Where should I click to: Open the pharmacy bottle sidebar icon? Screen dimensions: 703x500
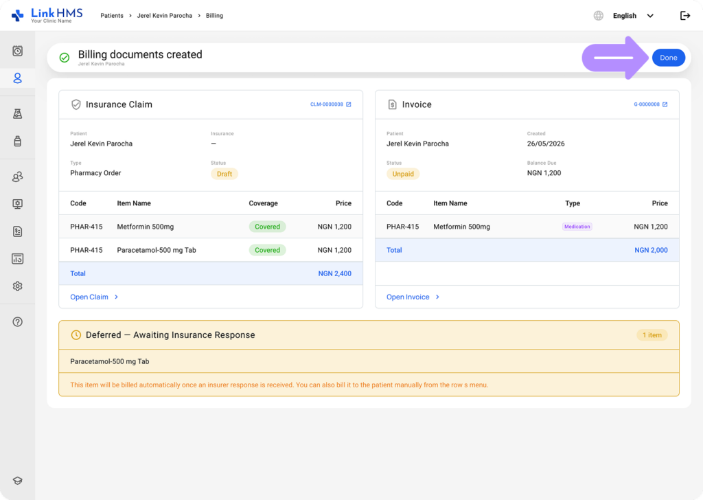tap(17, 141)
